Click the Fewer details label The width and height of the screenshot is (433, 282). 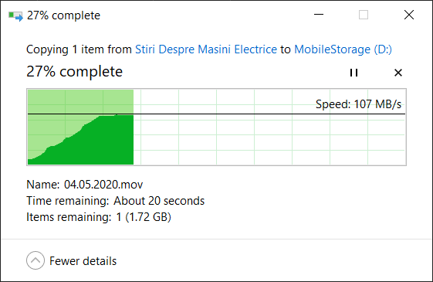tap(83, 261)
